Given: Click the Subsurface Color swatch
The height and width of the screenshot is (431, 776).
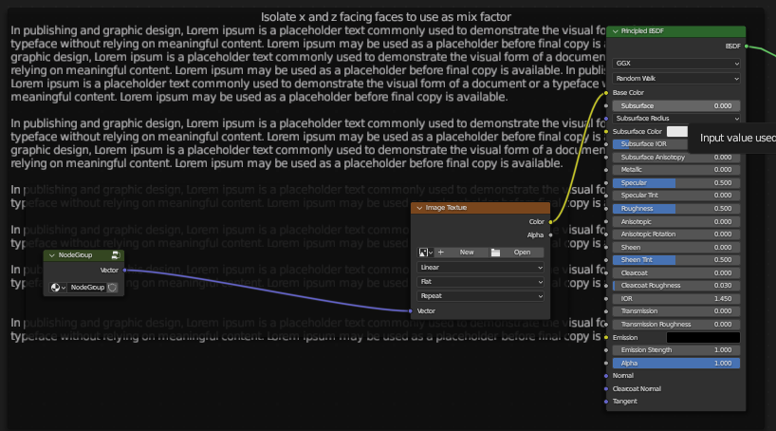Looking at the screenshot, I should pyautogui.click(x=677, y=131).
